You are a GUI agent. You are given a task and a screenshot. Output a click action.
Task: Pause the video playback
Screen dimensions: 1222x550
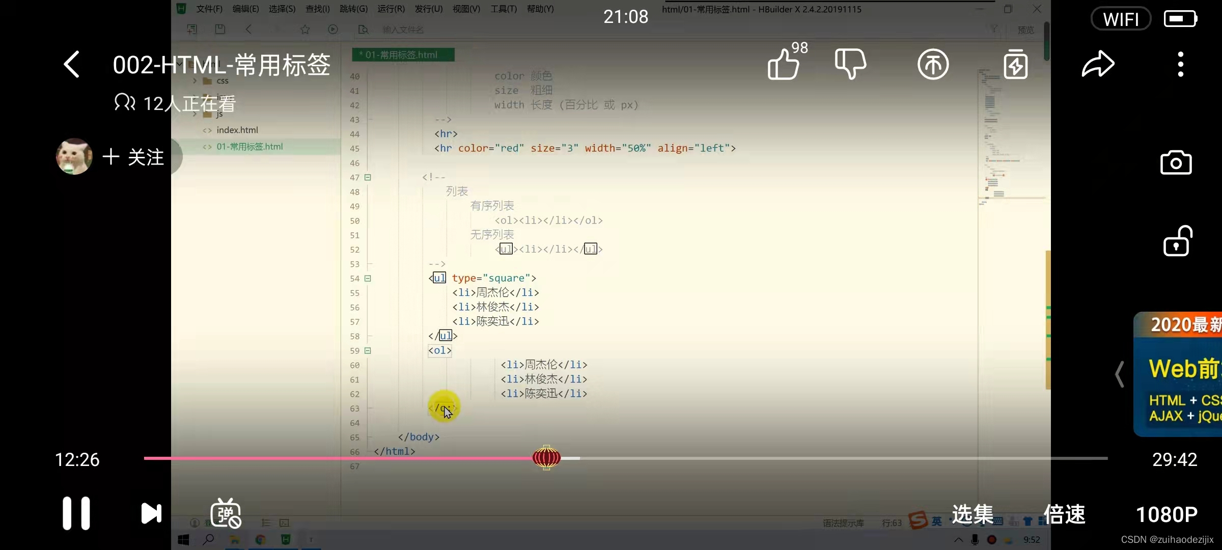pyautogui.click(x=76, y=513)
